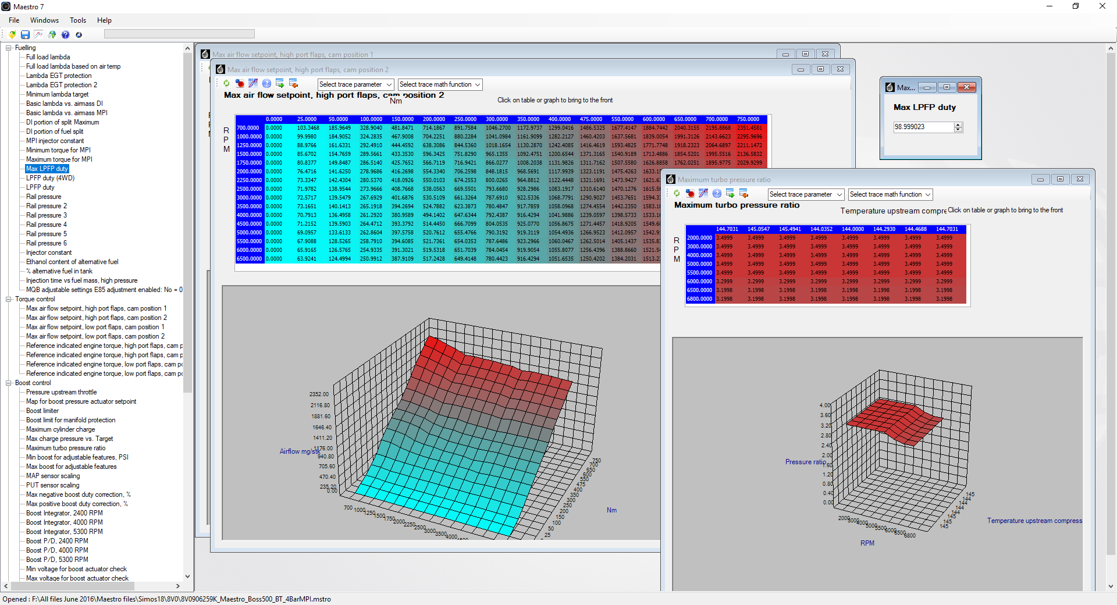
Task: Select Boost limiter tree item
Action: [42, 411]
